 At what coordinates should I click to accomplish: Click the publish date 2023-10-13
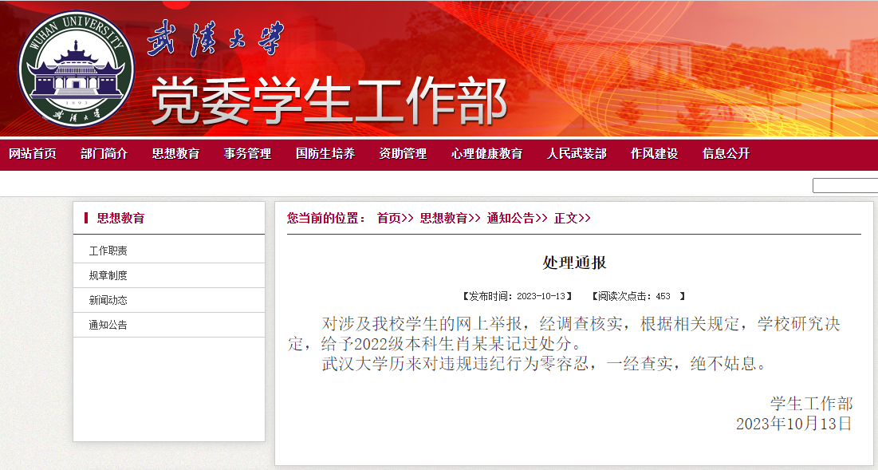click(541, 296)
